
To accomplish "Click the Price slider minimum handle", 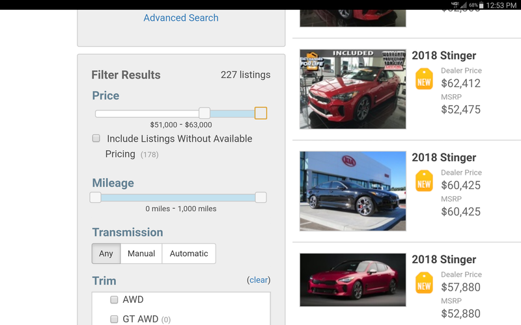I will pyautogui.click(x=204, y=113).
